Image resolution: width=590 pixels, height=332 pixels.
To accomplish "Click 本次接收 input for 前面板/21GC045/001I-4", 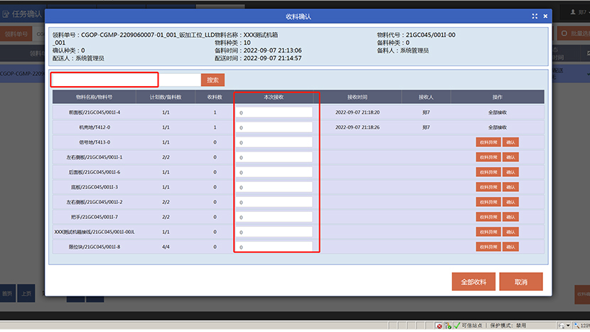I will point(274,112).
